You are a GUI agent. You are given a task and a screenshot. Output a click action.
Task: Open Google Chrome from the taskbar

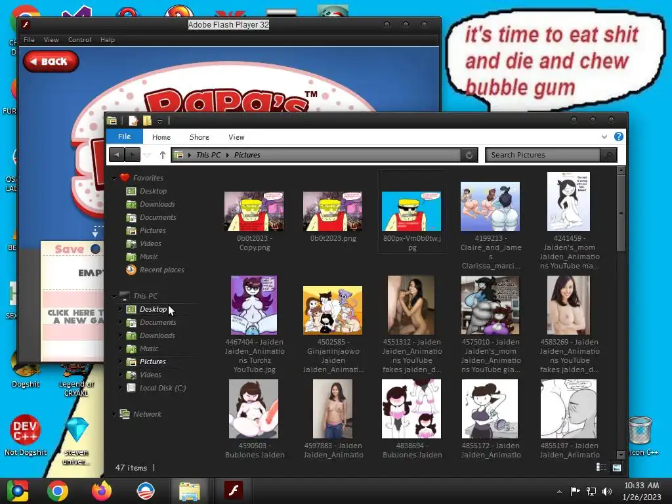coord(58,490)
